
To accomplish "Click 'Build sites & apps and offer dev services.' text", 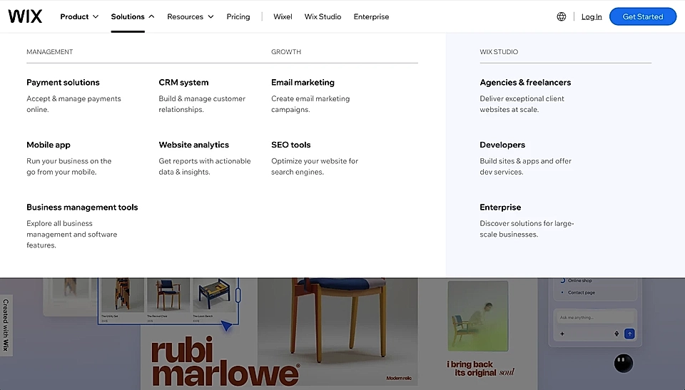I will tap(526, 166).
